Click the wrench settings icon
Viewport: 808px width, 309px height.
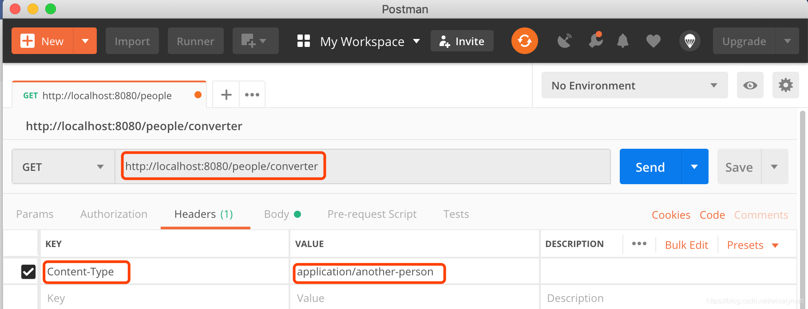(595, 40)
